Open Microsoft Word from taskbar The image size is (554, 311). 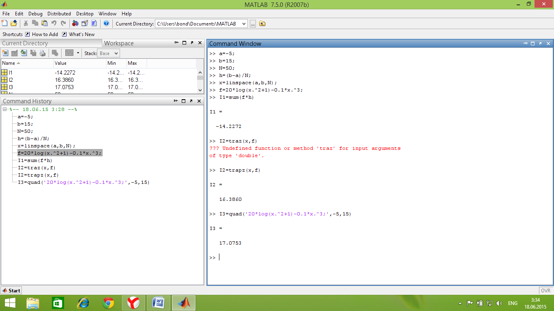(158, 303)
